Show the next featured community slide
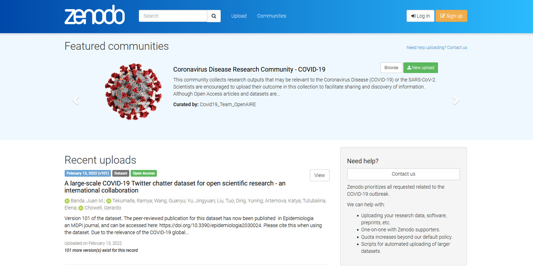 [x=456, y=100]
